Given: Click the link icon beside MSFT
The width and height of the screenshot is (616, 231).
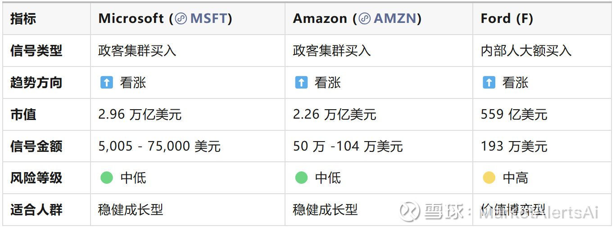Looking at the screenshot, I should pos(181,19).
